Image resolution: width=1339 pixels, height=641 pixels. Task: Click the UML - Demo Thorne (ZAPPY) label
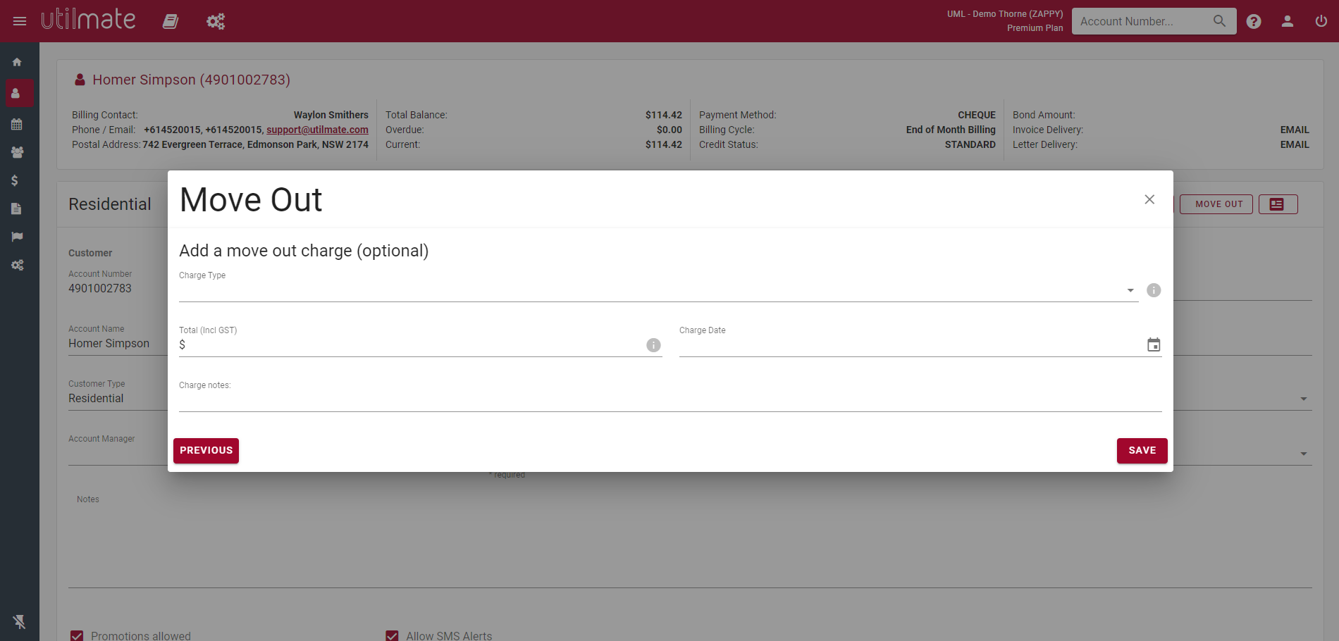[x=1004, y=14]
